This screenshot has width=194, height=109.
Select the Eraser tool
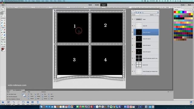[x=5, y=30]
